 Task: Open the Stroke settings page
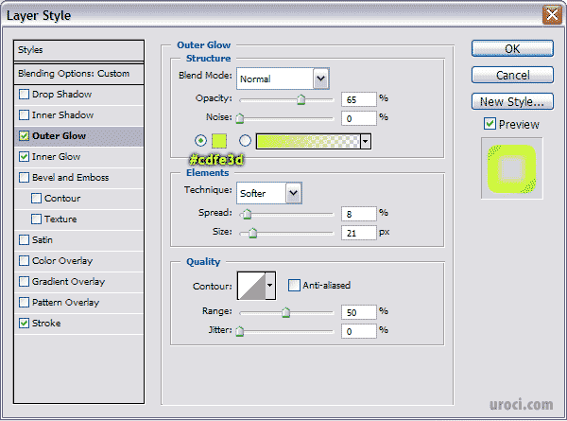pos(46,324)
